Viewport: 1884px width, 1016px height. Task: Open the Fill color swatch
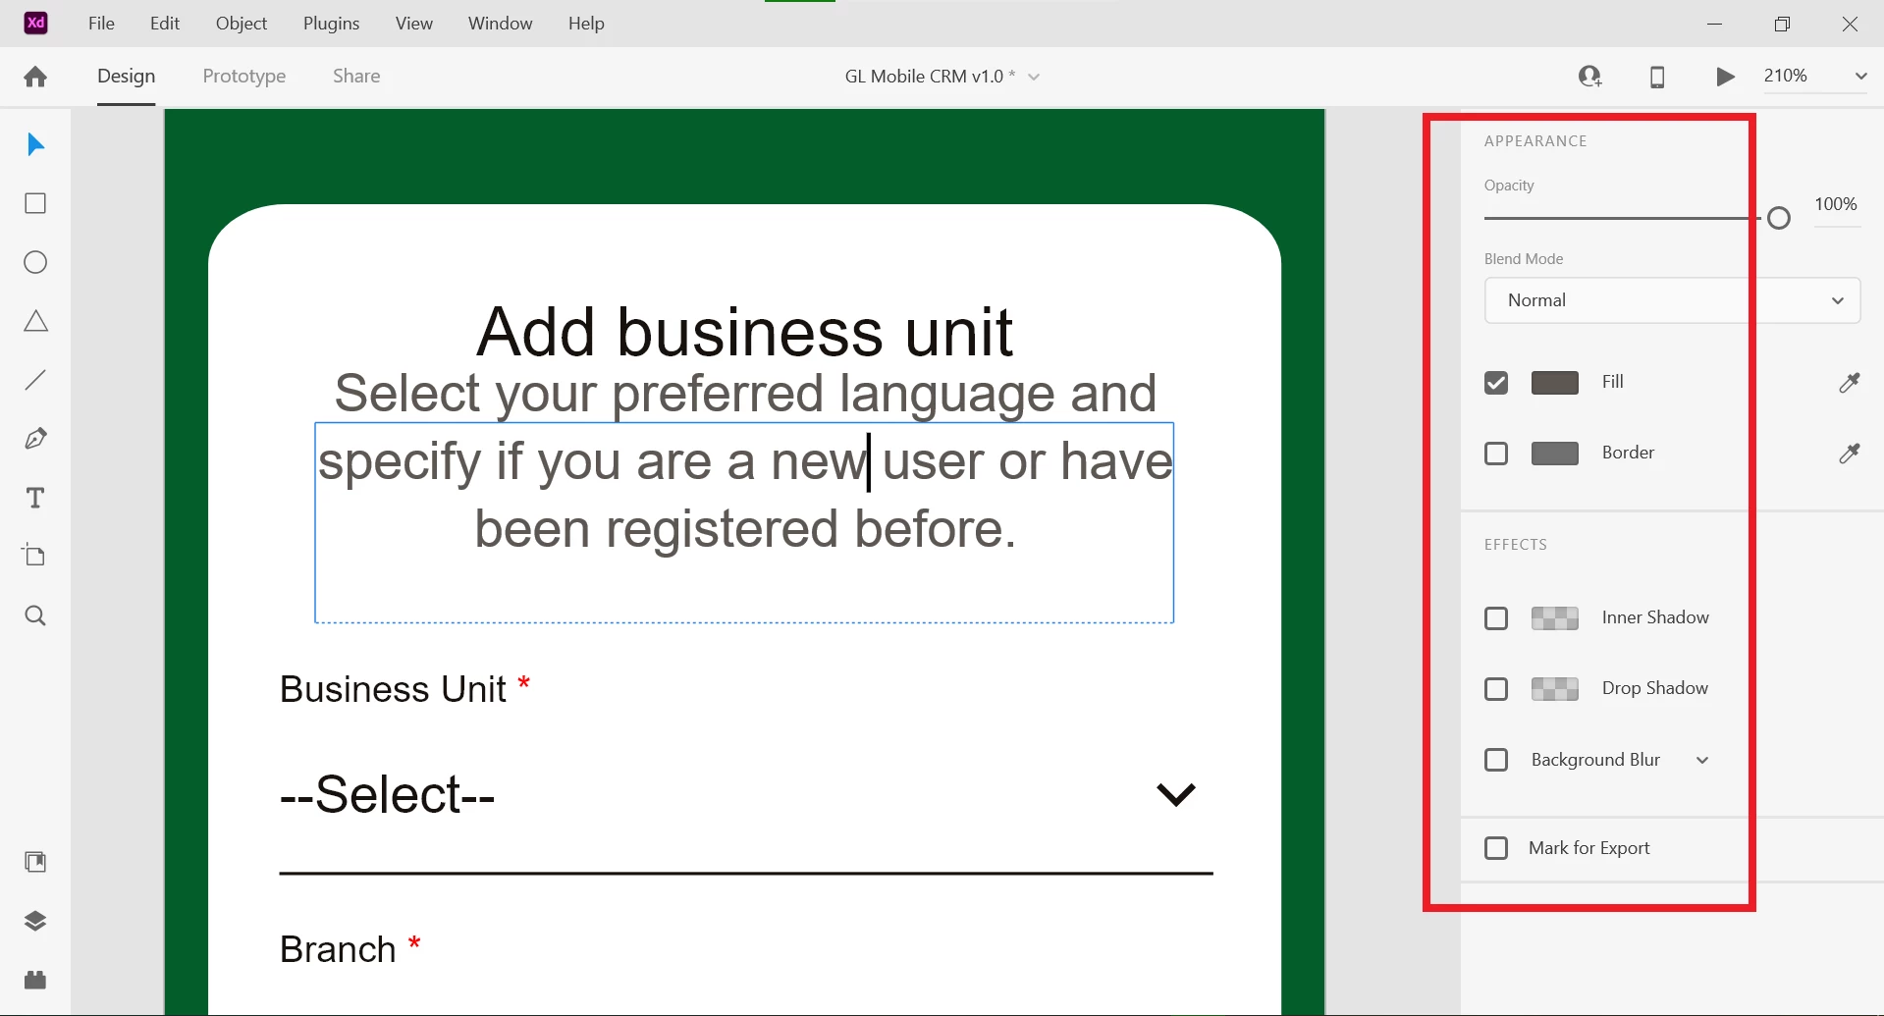click(x=1555, y=383)
